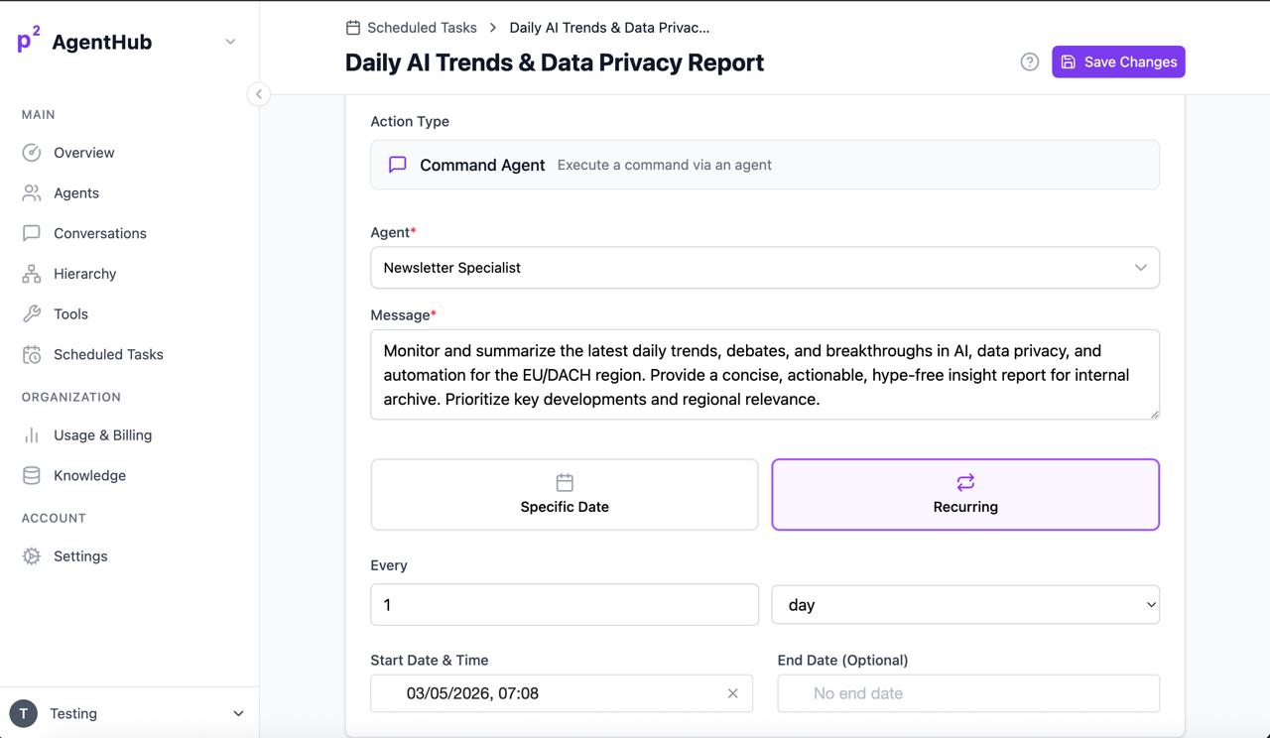Collapse the sidebar with the chevron
1270x738 pixels.
[x=259, y=93]
